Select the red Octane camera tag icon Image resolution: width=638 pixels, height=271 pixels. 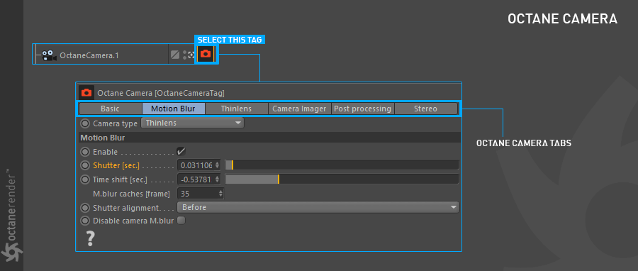[x=206, y=54]
